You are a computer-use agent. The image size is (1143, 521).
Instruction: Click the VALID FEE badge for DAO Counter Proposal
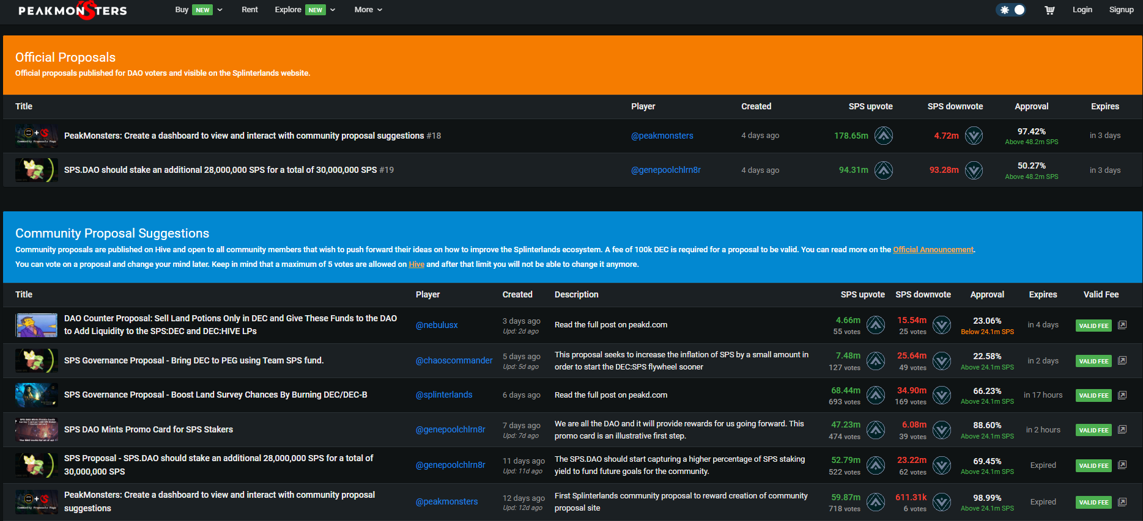pyautogui.click(x=1093, y=326)
